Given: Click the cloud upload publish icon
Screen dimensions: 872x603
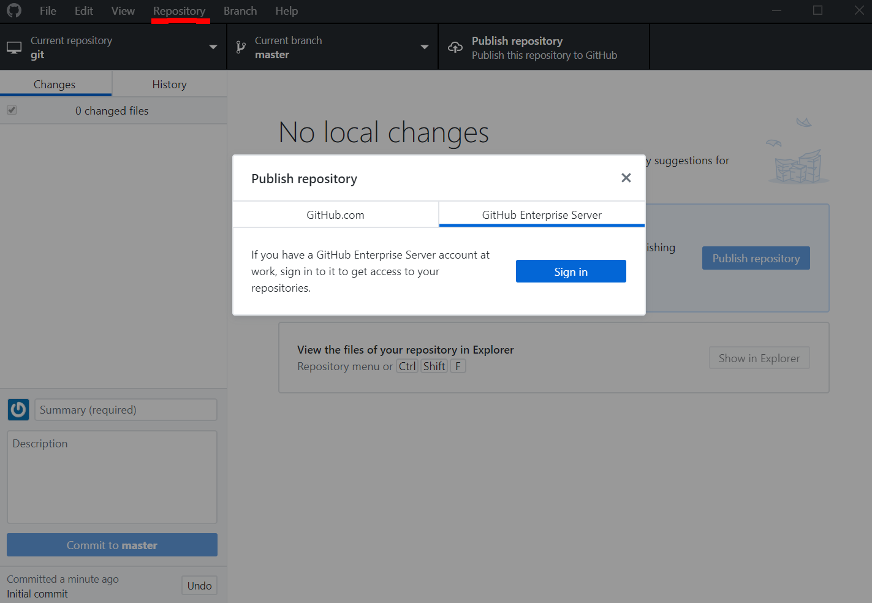Looking at the screenshot, I should (x=455, y=47).
